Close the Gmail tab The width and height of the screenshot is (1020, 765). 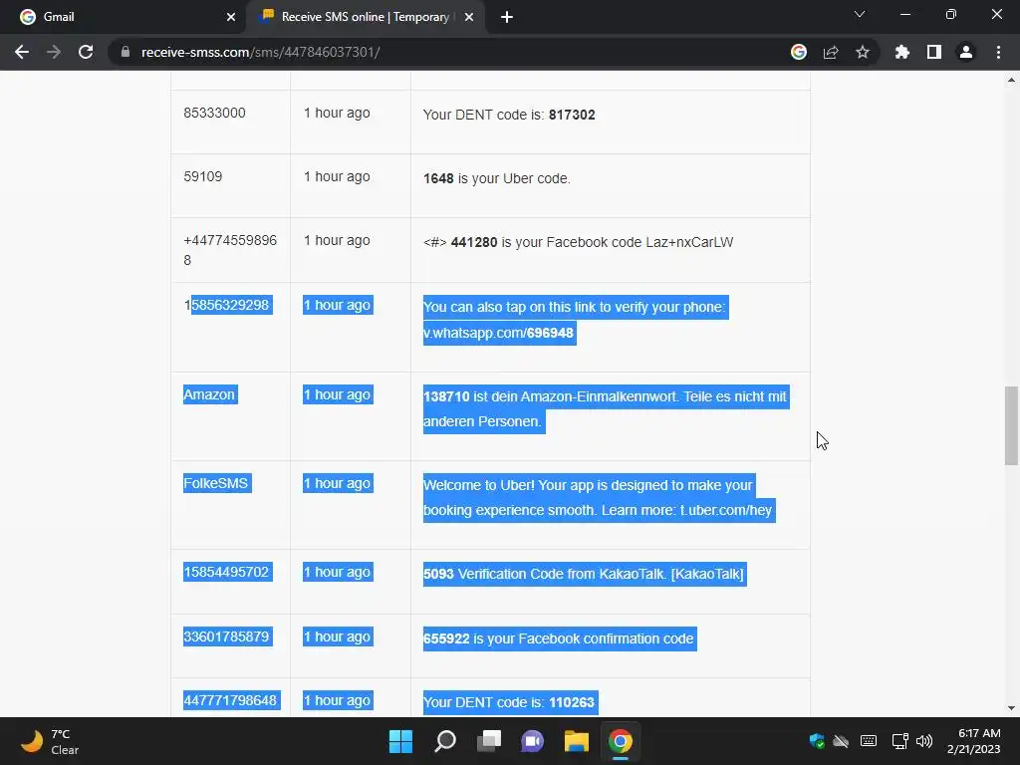[231, 17]
